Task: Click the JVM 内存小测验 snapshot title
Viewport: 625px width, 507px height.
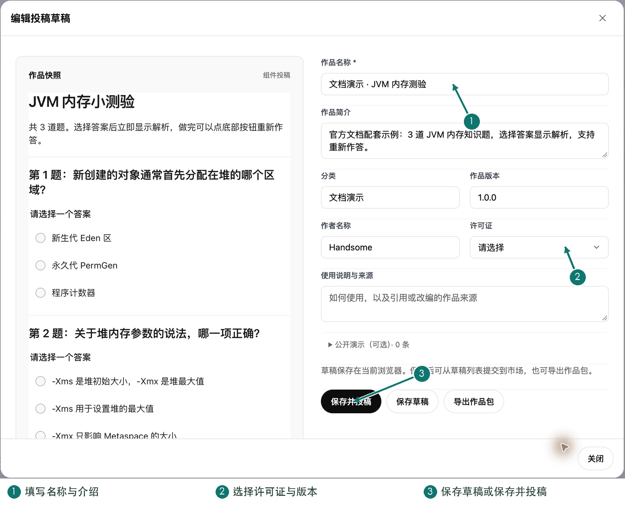Action: [x=82, y=102]
